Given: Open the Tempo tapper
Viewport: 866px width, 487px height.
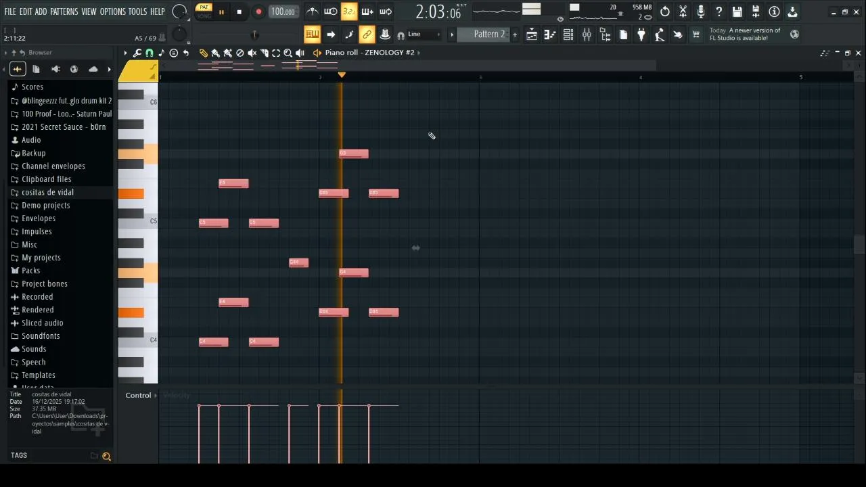Looking at the screenshot, I should [660, 34].
